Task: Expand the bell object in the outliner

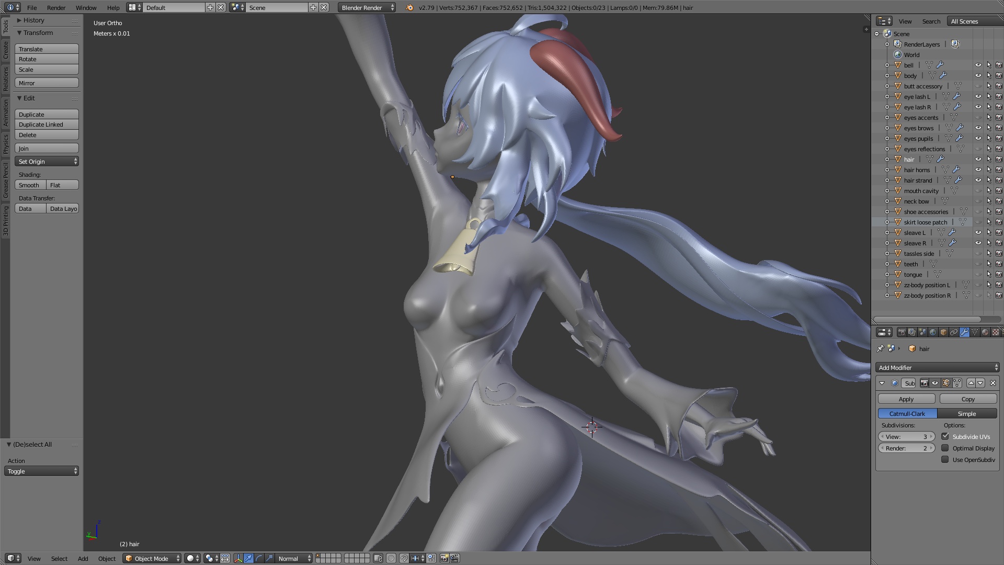Action: [x=887, y=65]
